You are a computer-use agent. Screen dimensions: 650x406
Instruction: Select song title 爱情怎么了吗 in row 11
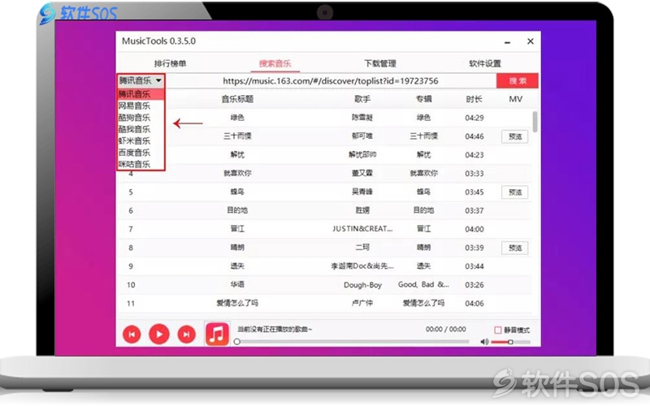237,303
